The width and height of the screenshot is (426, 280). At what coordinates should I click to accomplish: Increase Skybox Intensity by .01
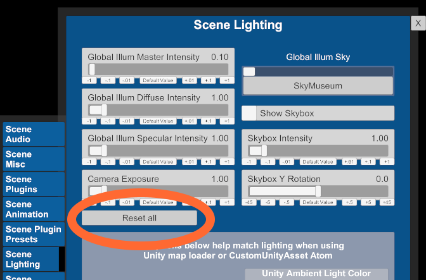click(x=349, y=162)
